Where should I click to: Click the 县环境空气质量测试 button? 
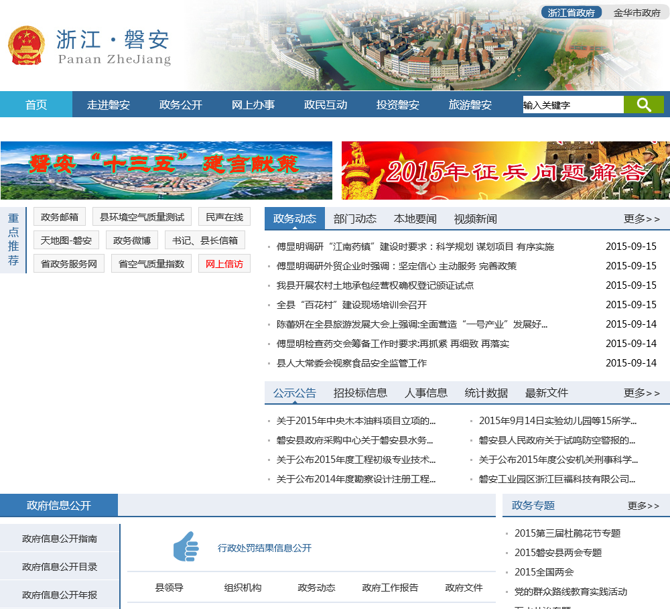[x=142, y=216]
